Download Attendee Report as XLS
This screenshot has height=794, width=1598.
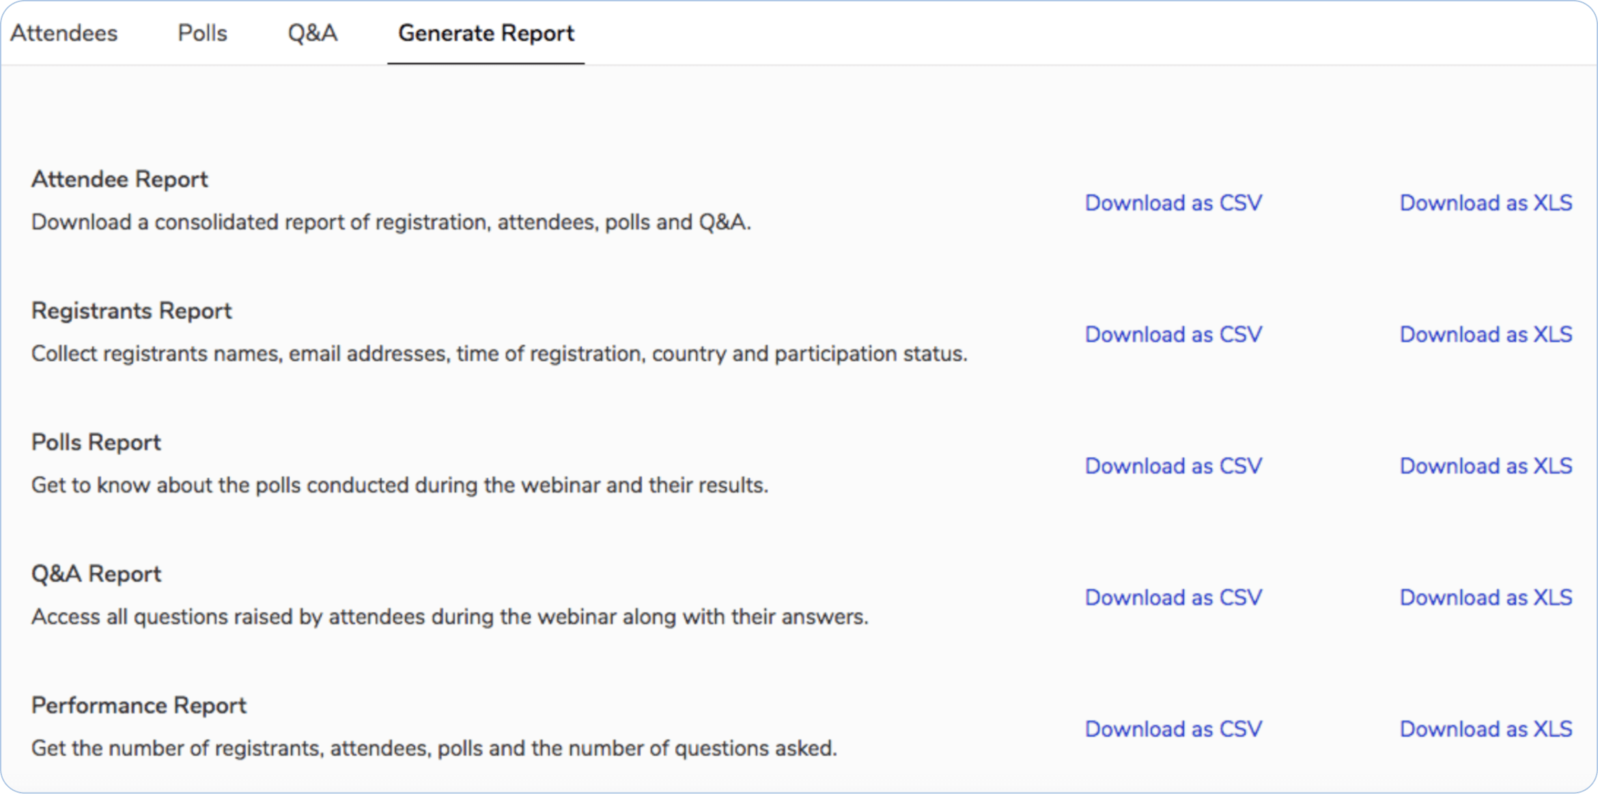tap(1485, 203)
